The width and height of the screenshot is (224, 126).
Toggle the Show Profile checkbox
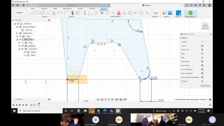[202, 62]
